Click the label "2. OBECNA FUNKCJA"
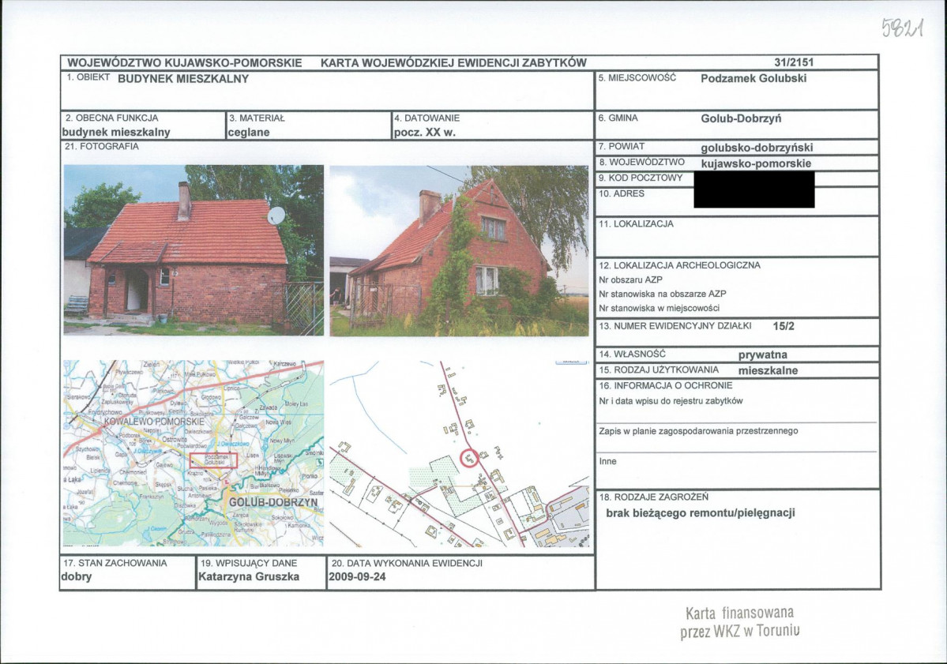 pyautogui.click(x=111, y=118)
